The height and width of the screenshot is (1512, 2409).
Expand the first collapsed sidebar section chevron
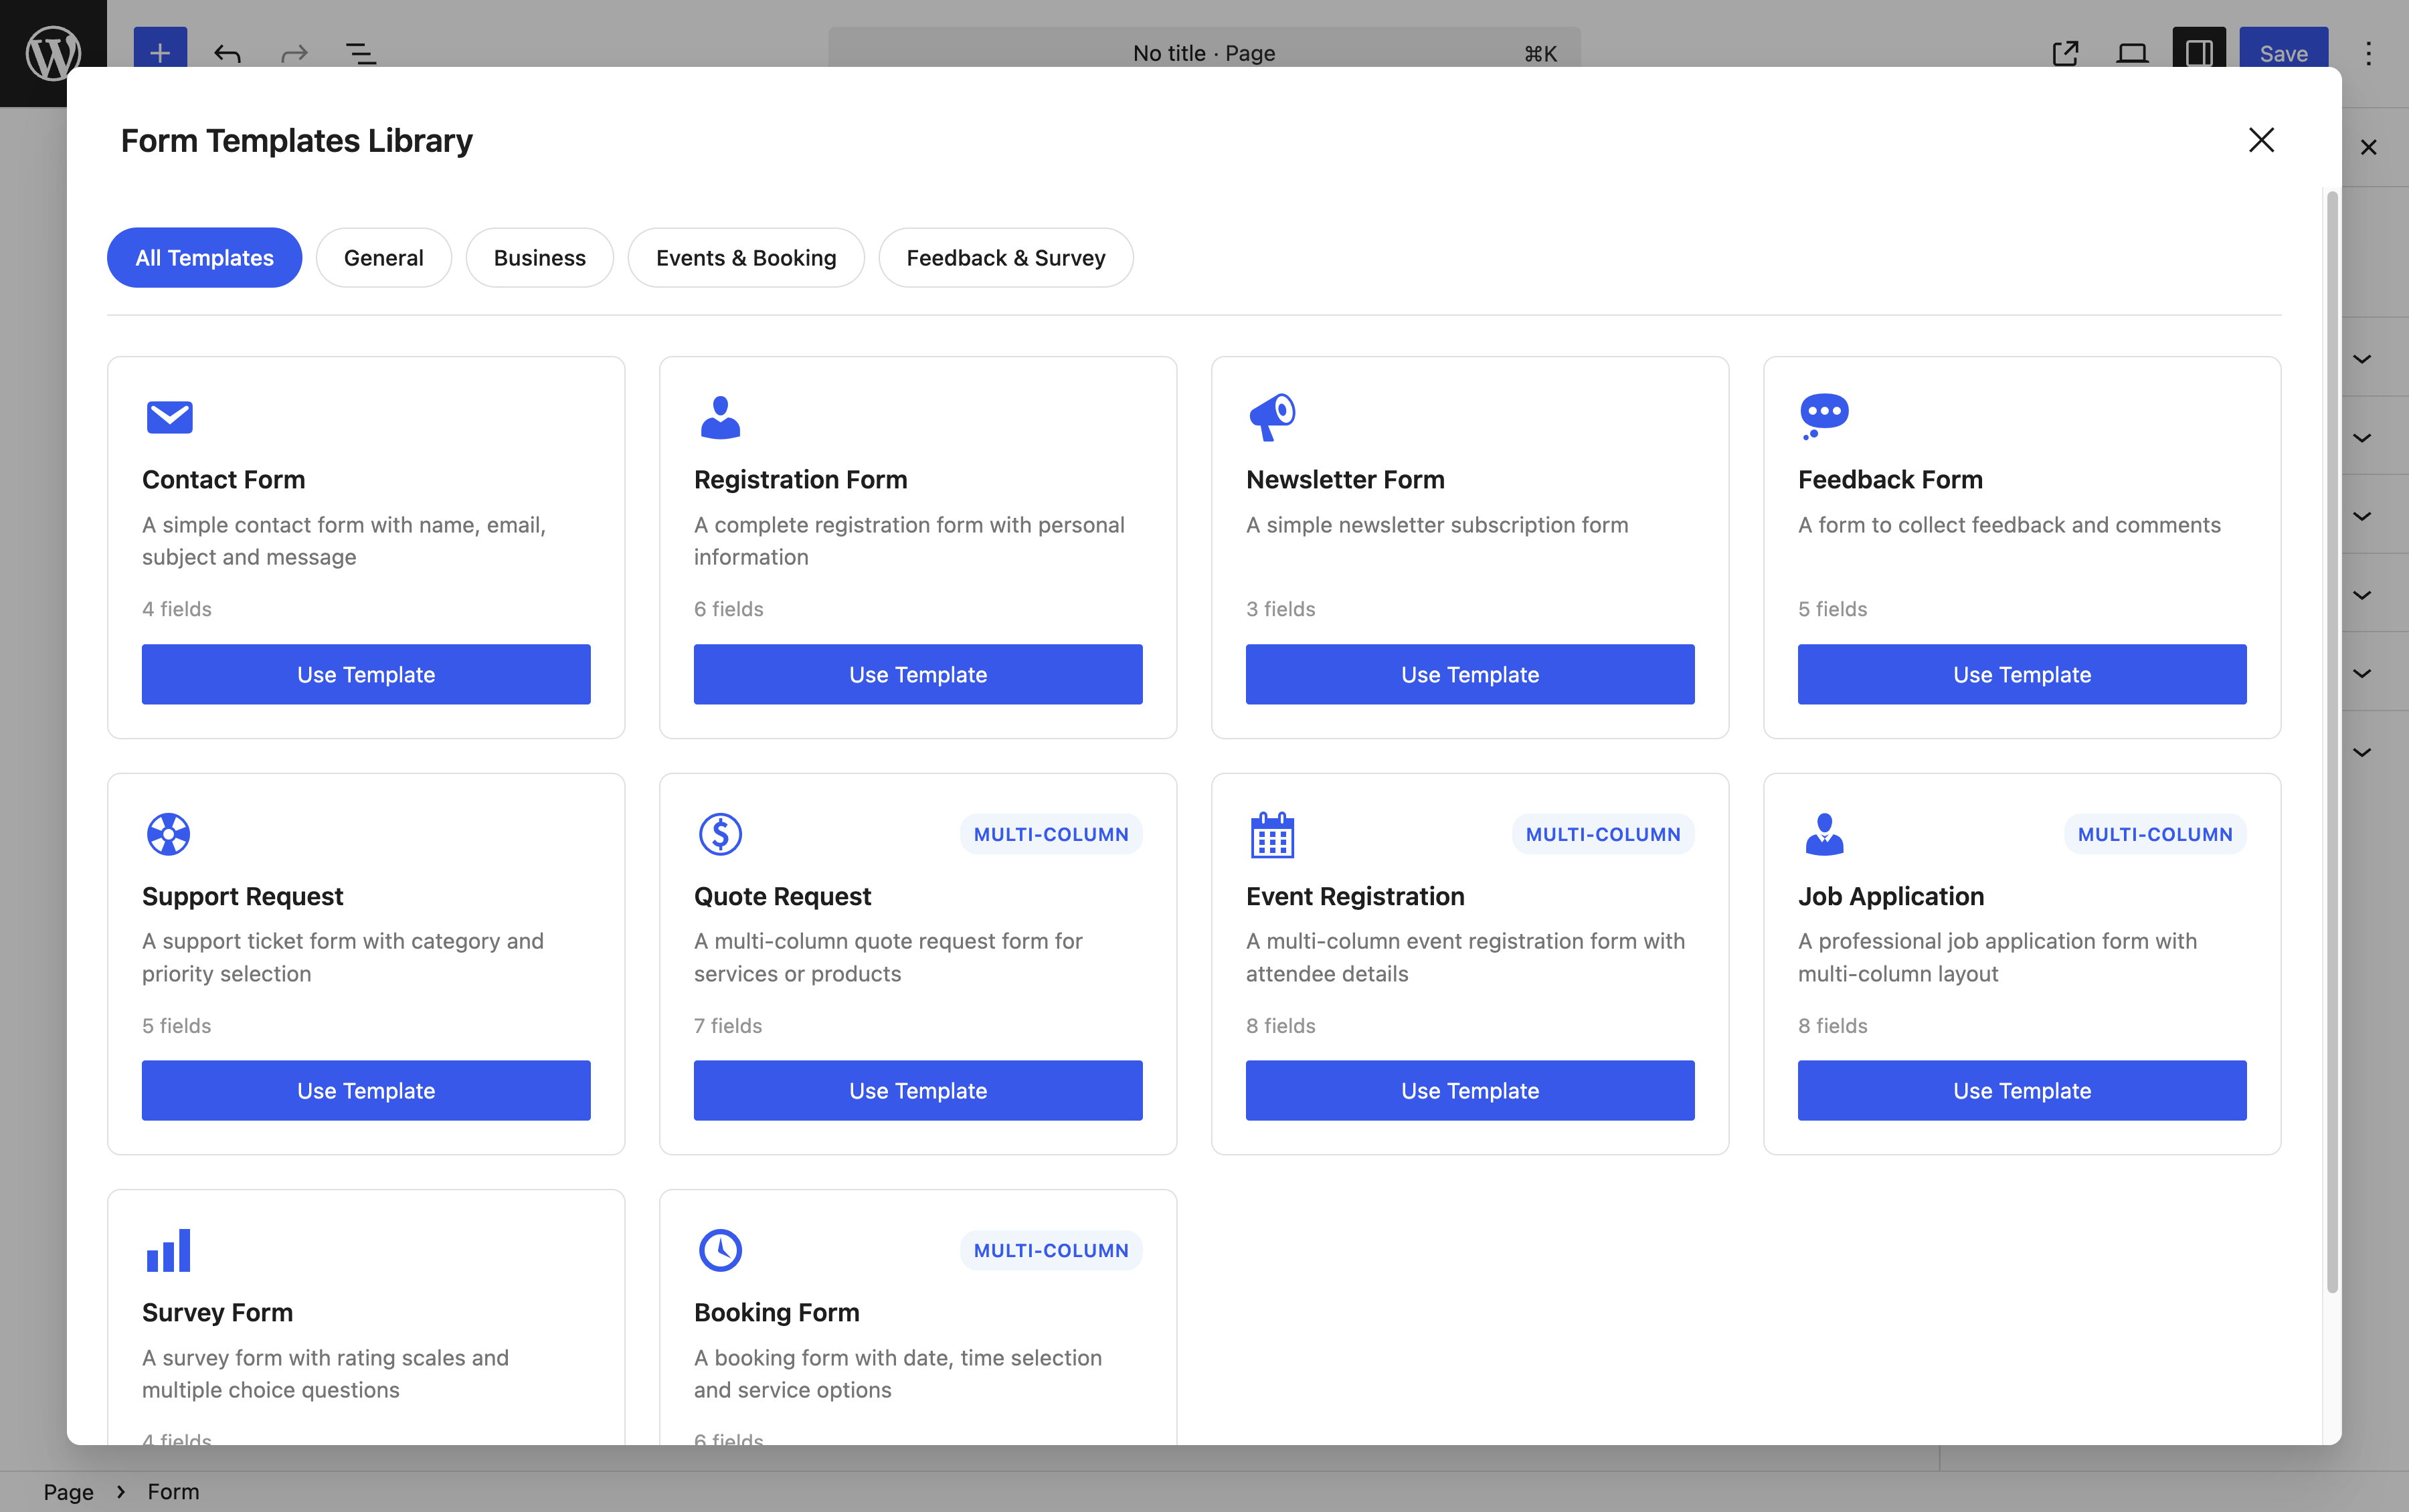2363,358
